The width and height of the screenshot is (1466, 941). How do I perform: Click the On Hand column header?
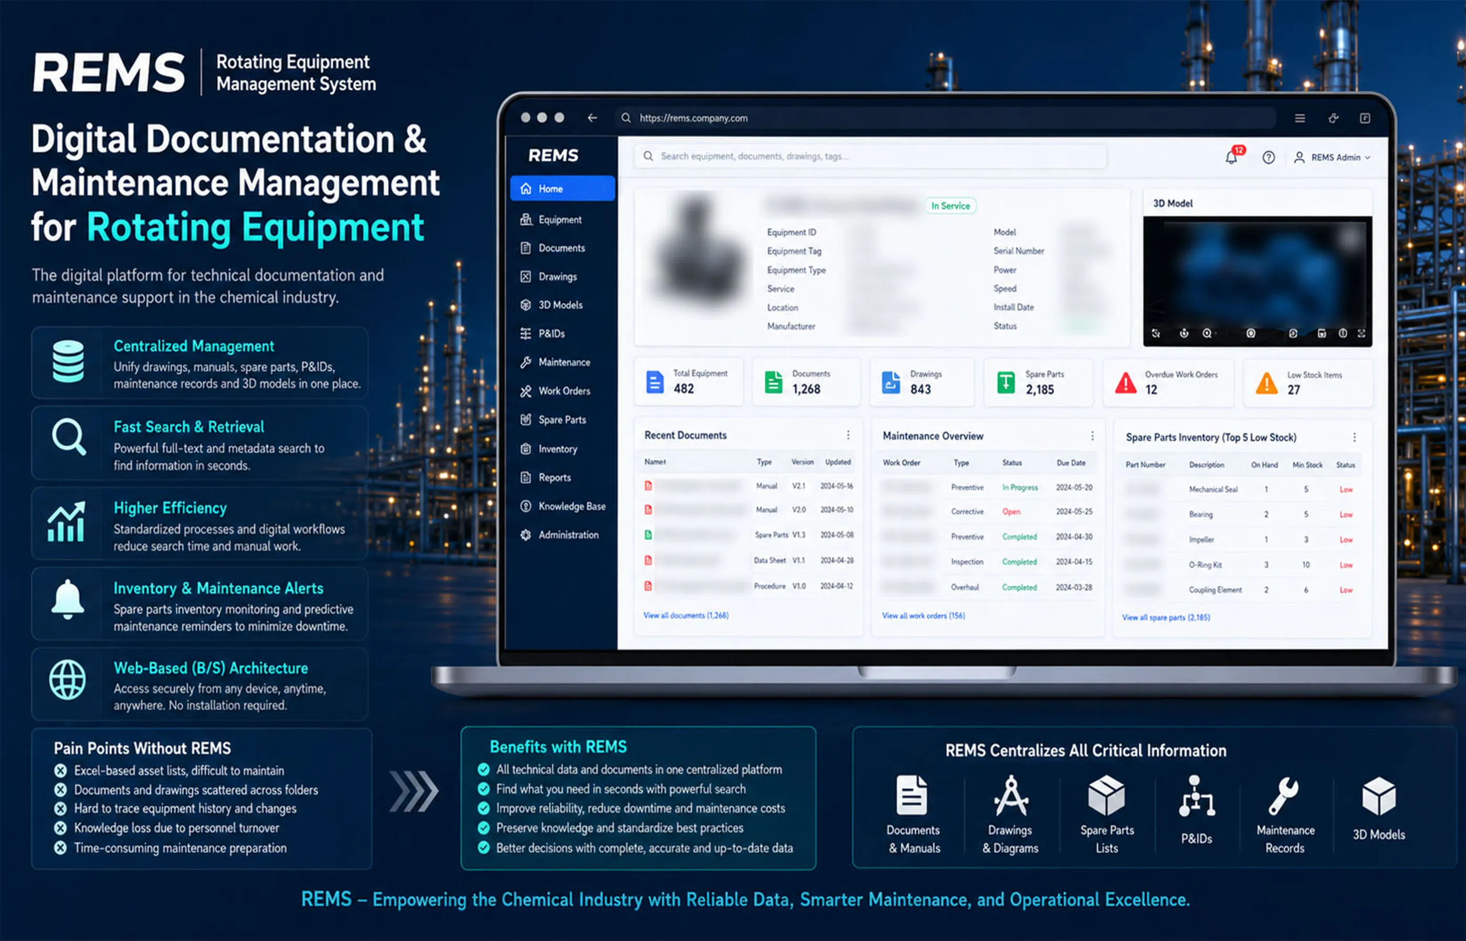click(x=1264, y=465)
